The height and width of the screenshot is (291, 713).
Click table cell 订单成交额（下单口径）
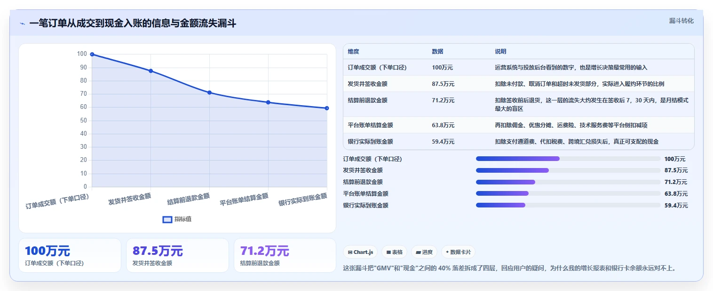pyautogui.click(x=377, y=68)
